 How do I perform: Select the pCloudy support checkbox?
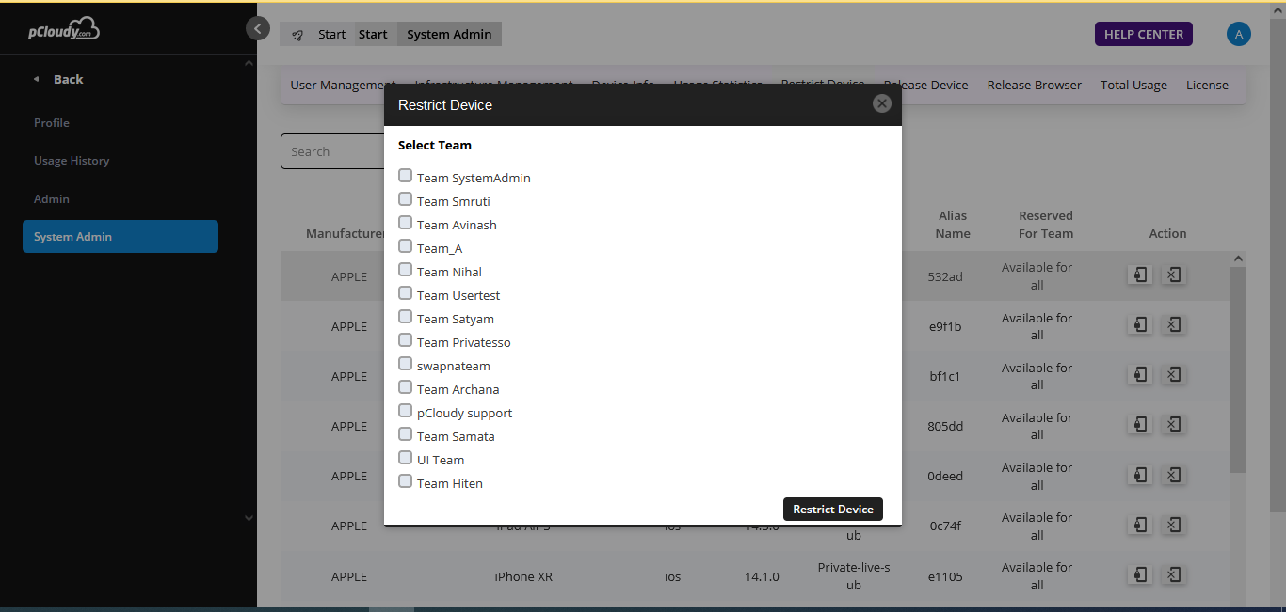pos(405,411)
